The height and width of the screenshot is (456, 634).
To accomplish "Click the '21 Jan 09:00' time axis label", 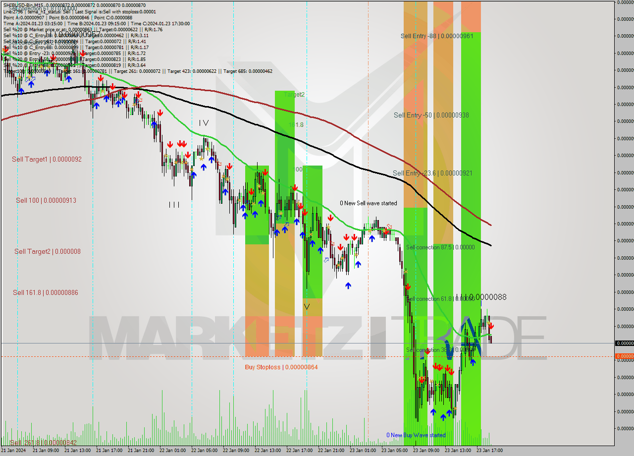I will click(x=46, y=451).
